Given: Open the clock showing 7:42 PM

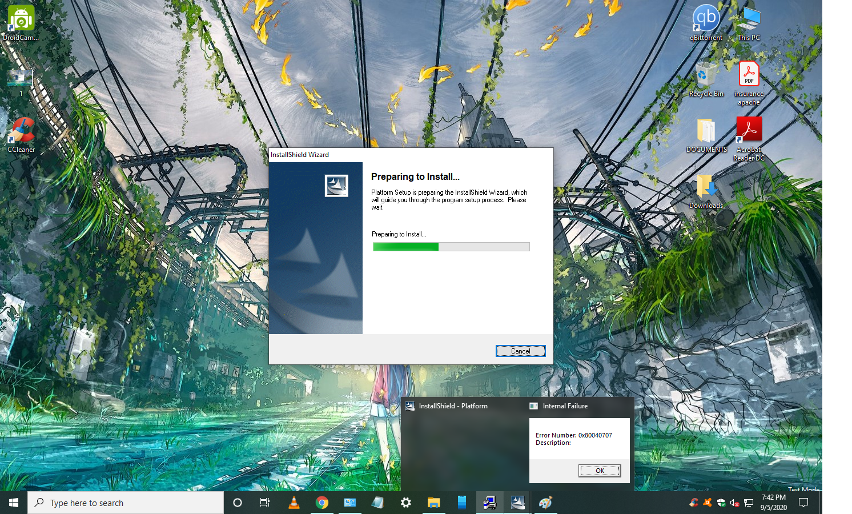Looking at the screenshot, I should click(773, 503).
